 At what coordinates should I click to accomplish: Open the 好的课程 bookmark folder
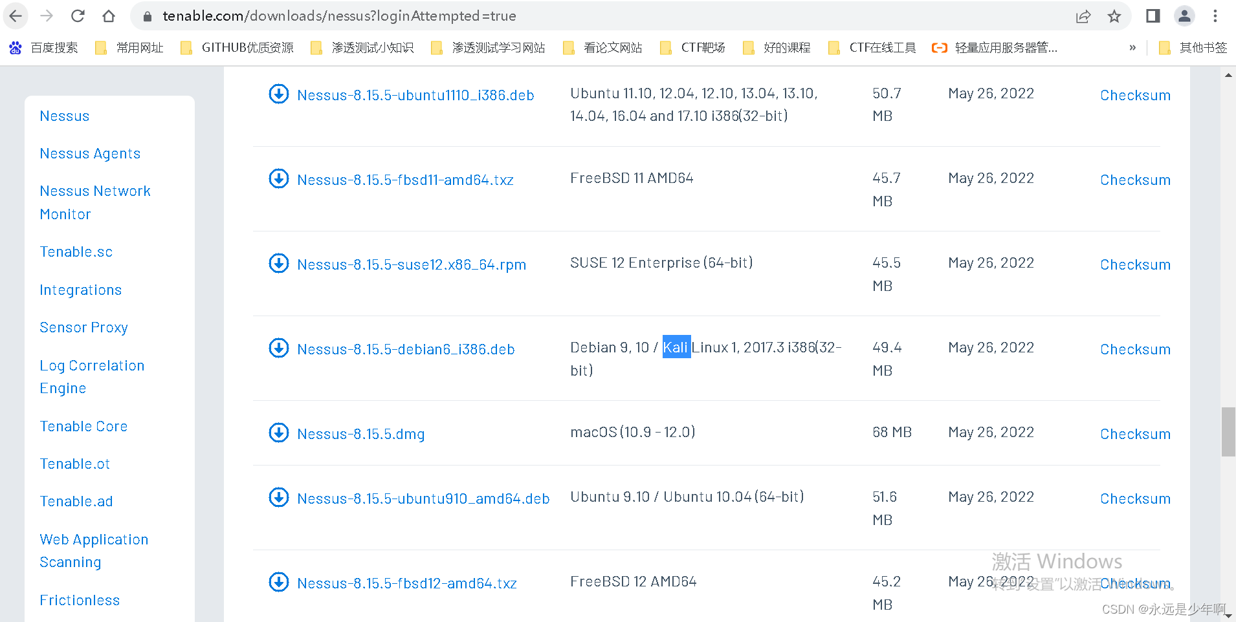777,48
